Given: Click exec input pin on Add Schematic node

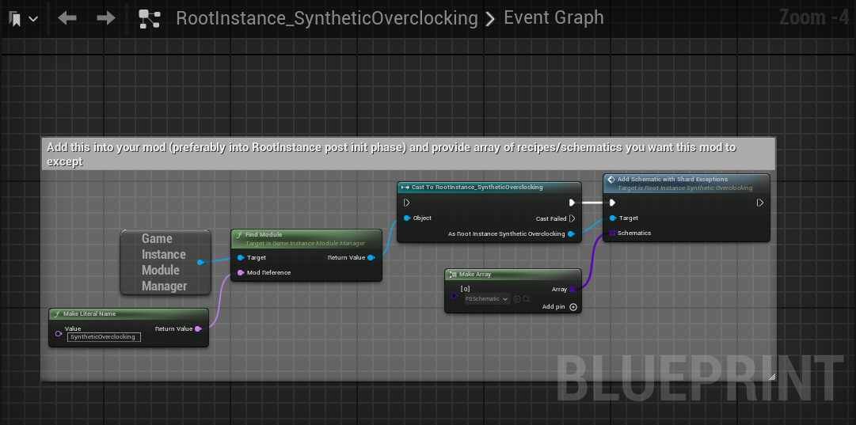Looking at the screenshot, I should click(x=613, y=203).
